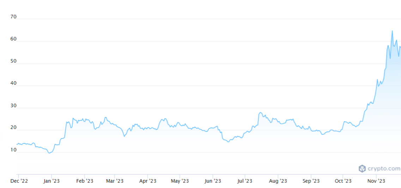Viewport: 401px width, 188px height.
Task: Click the Sep '23 x-axis label
Action: (311, 181)
